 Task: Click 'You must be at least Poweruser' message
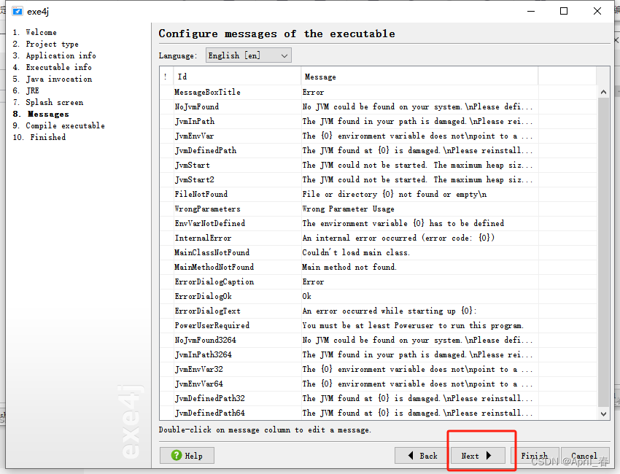(413, 326)
